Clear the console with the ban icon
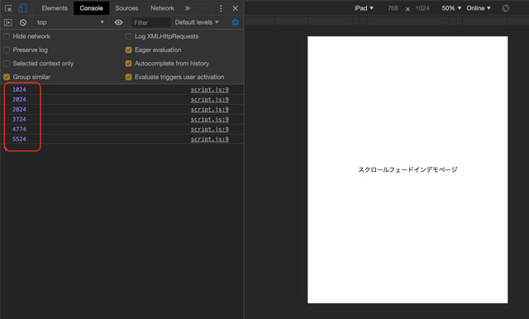 pos(23,22)
